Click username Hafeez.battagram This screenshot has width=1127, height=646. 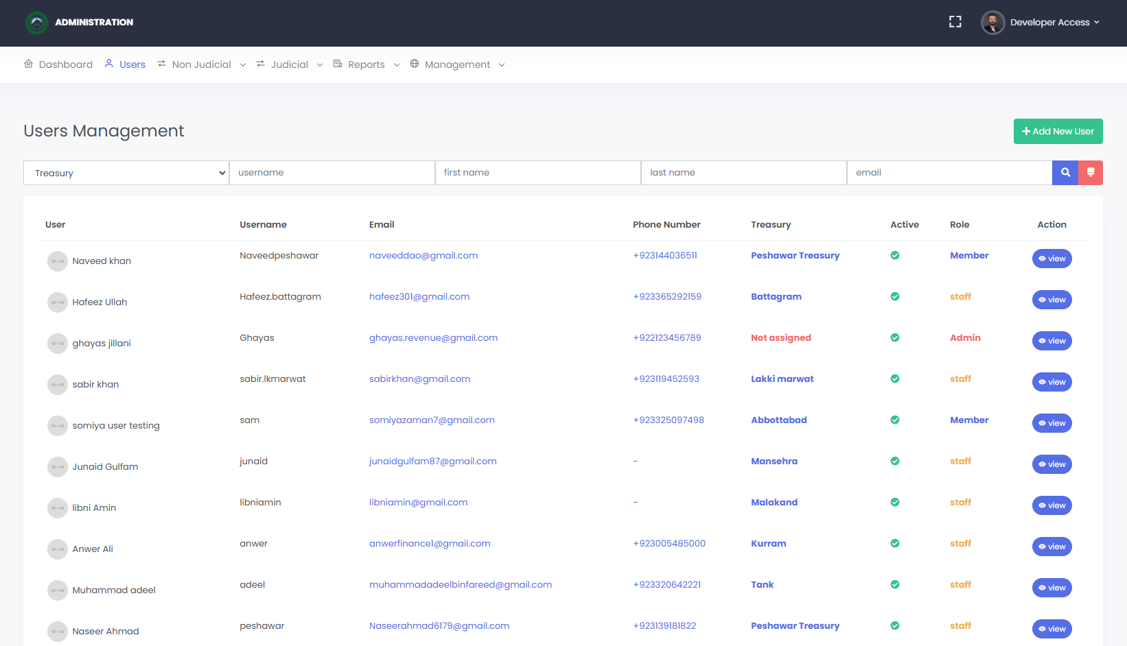280,297
